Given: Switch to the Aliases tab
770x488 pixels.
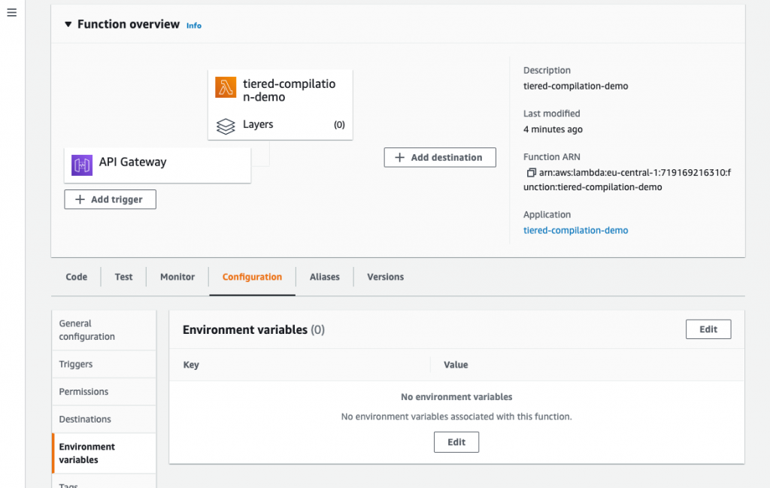Looking at the screenshot, I should point(325,277).
